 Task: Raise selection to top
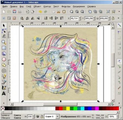[62, 18]
